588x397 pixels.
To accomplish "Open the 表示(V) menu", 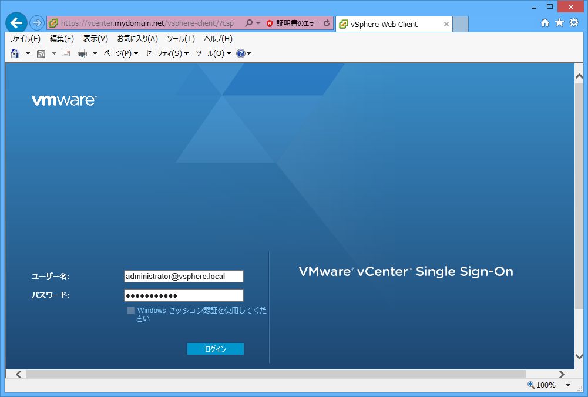I will 95,39.
